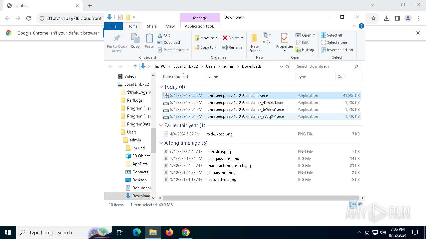Screen dimensions: 426x239
Task: Switch to Details view layout icon
Action: (x=353, y=205)
